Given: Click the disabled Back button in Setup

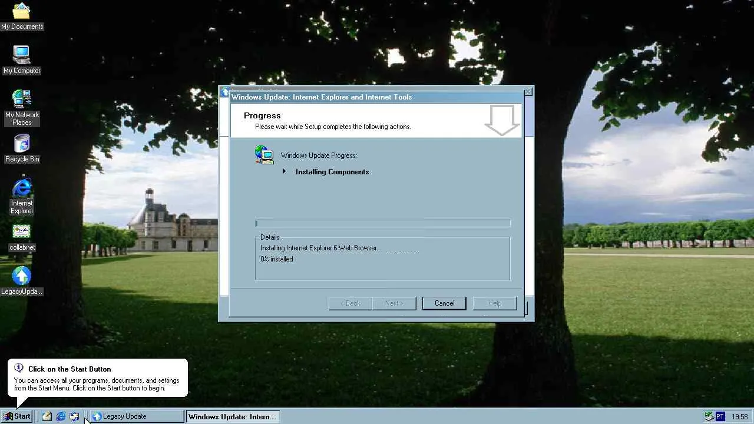Looking at the screenshot, I should pos(350,303).
